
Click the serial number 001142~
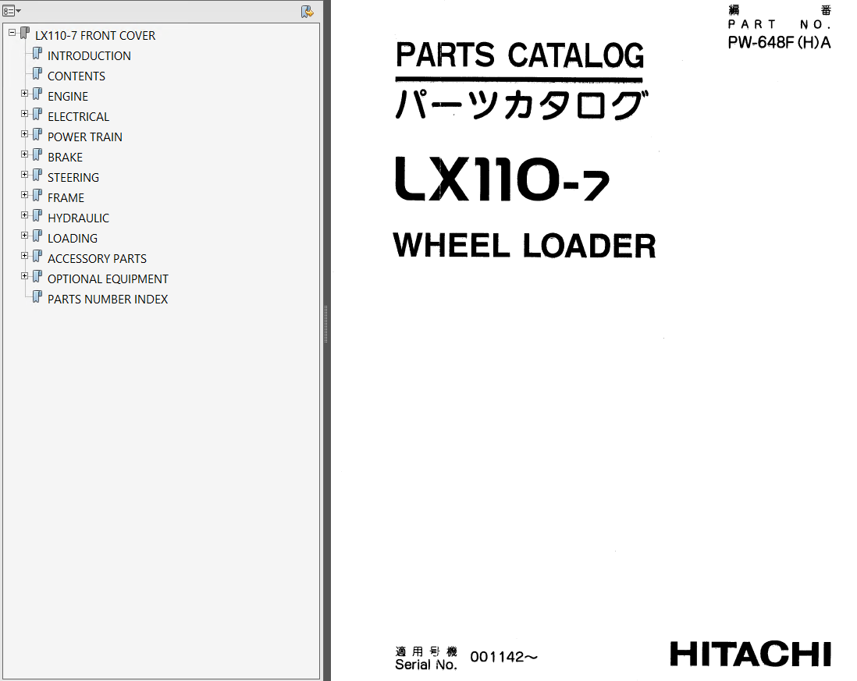point(504,656)
